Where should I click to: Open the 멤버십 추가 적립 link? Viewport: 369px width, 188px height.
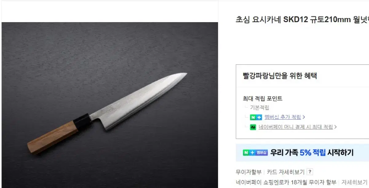click(283, 117)
